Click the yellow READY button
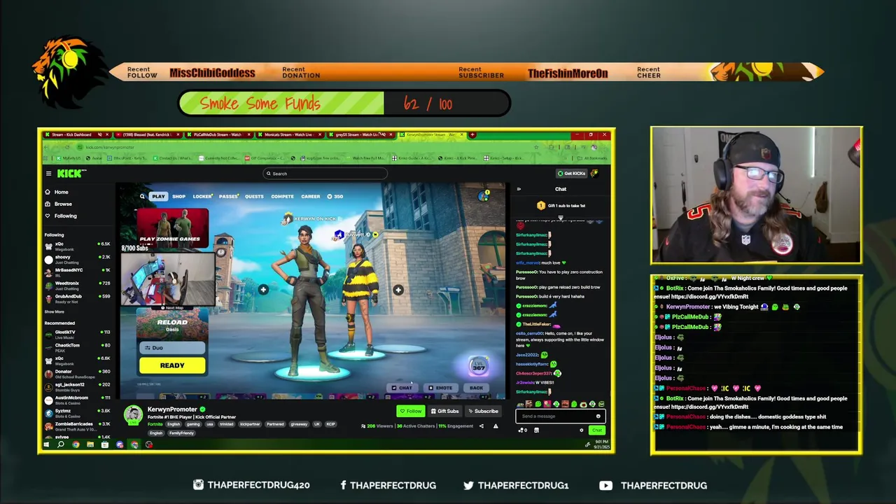896x504 pixels. (172, 365)
